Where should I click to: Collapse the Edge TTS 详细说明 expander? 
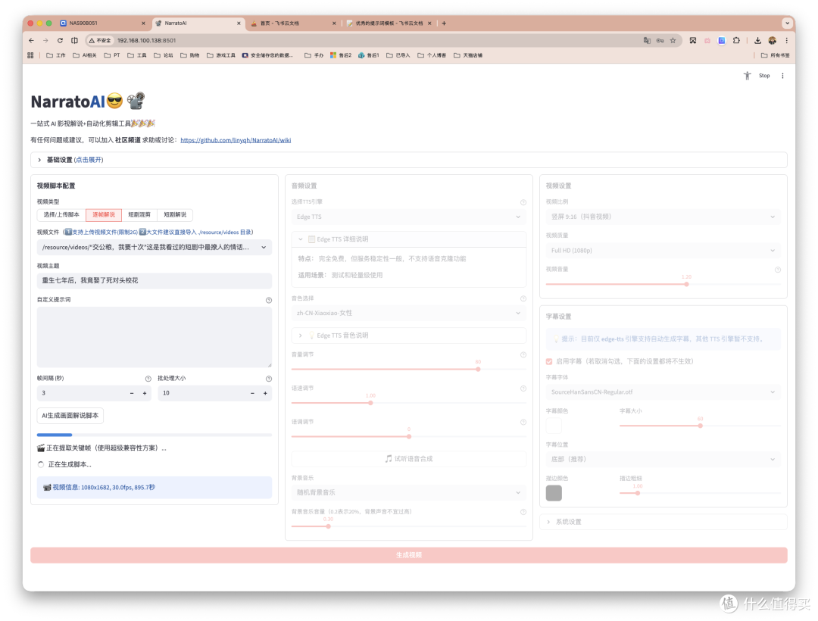click(x=408, y=239)
